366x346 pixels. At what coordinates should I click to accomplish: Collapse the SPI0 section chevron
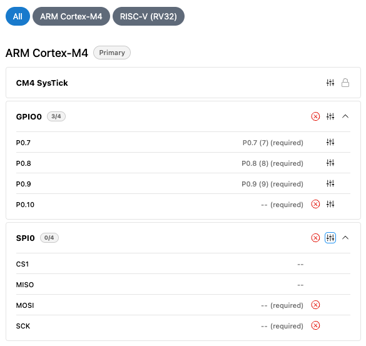[x=345, y=238]
